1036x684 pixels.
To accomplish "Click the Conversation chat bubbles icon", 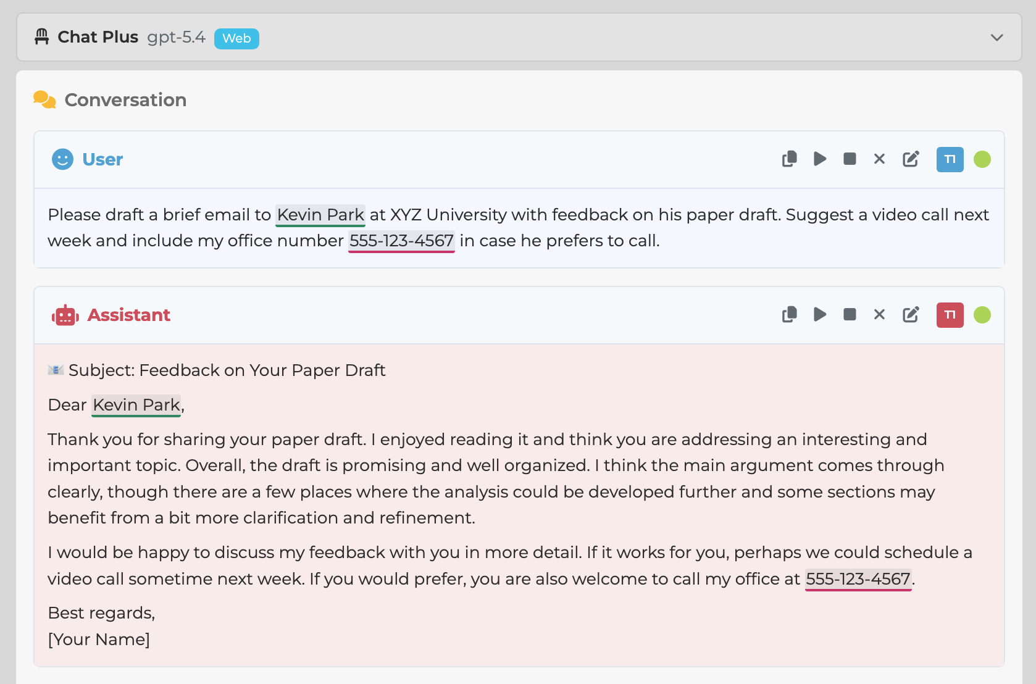I will [44, 99].
